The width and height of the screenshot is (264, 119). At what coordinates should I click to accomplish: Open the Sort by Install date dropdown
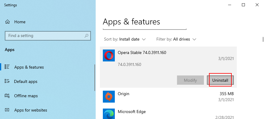click(x=125, y=39)
